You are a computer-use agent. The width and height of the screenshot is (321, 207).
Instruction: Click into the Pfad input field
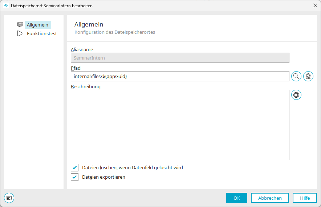180,76
